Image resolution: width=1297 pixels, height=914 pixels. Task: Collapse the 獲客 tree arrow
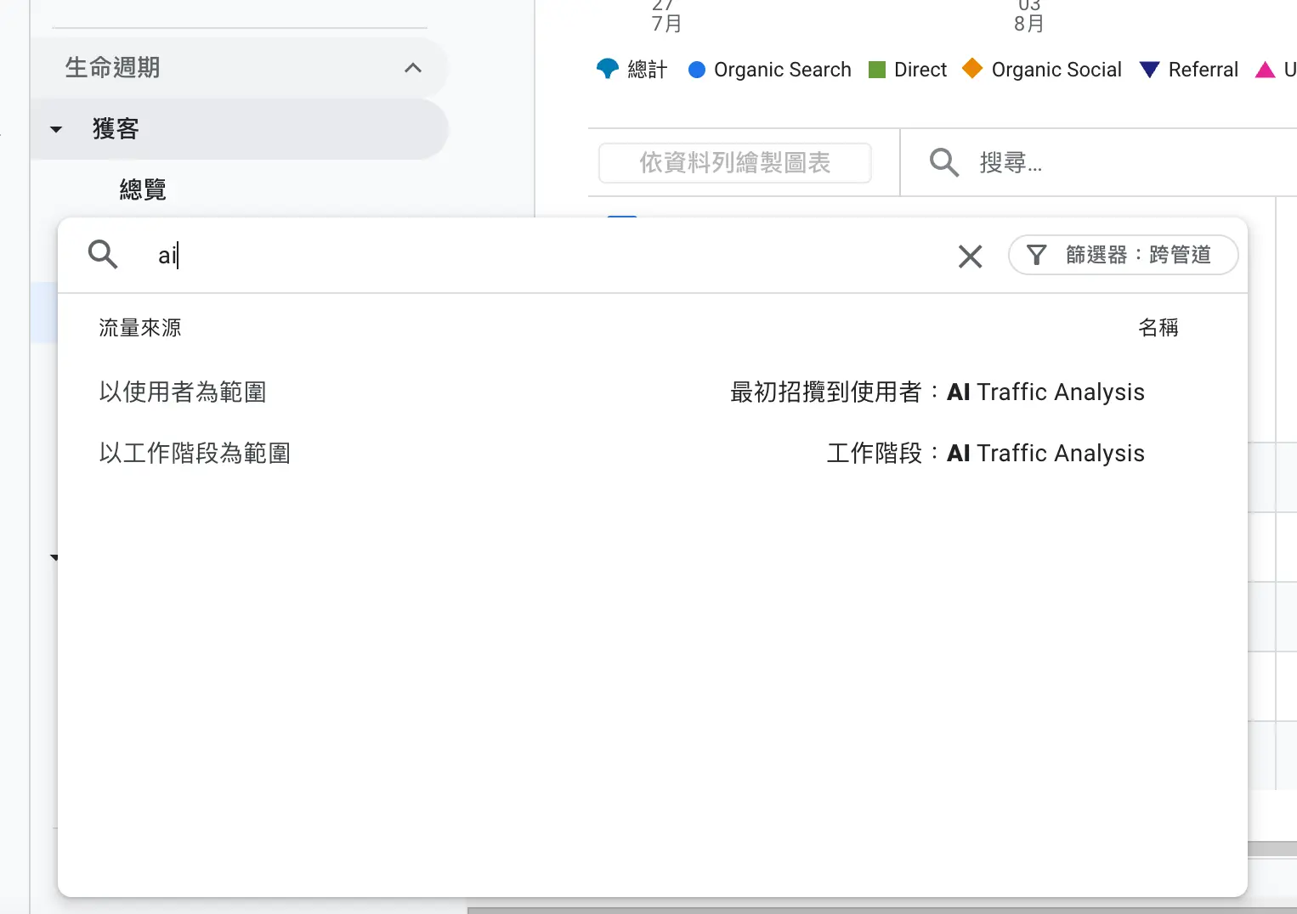point(56,129)
